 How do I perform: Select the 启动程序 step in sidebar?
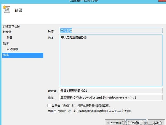pyautogui.click(x=12, y=49)
